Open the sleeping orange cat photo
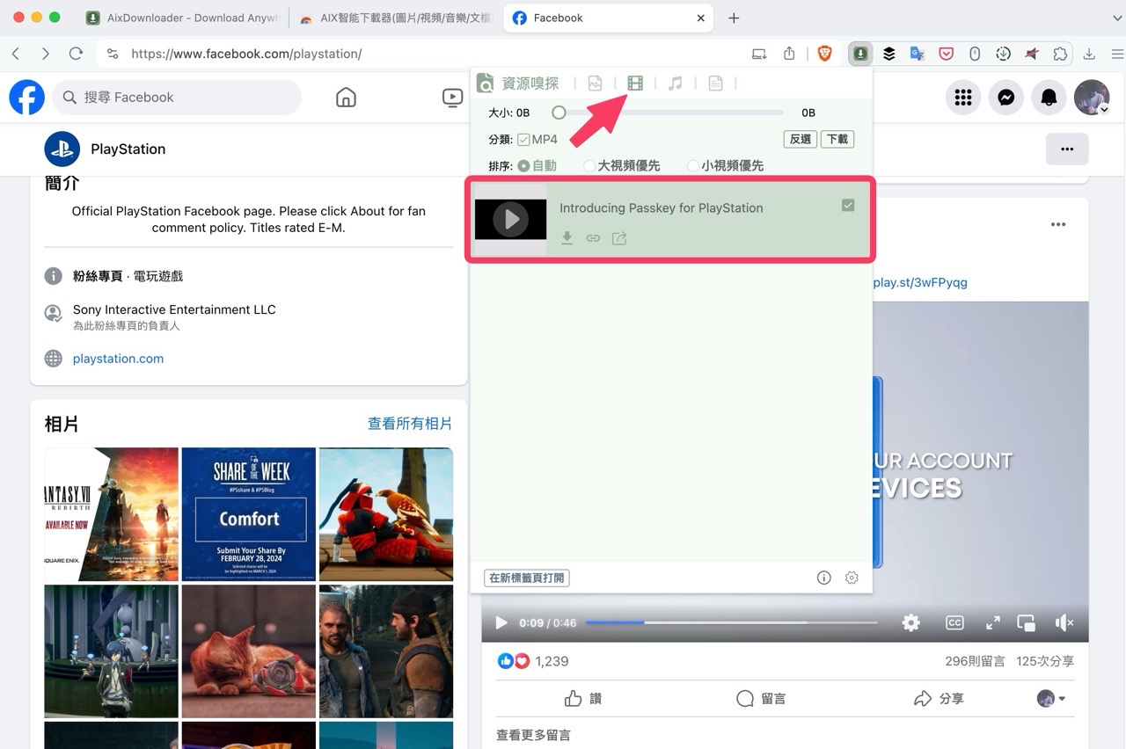This screenshot has height=749, width=1126. coord(248,651)
